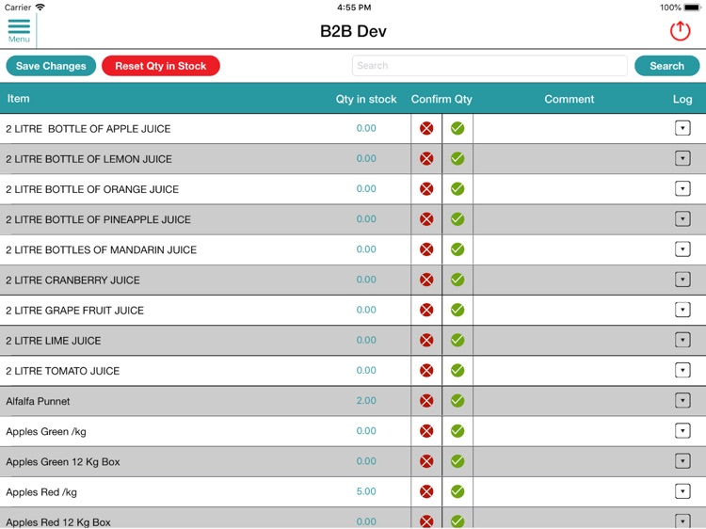Click comment cell for Apple Juice row
Screen dimensions: 706x529
point(570,128)
